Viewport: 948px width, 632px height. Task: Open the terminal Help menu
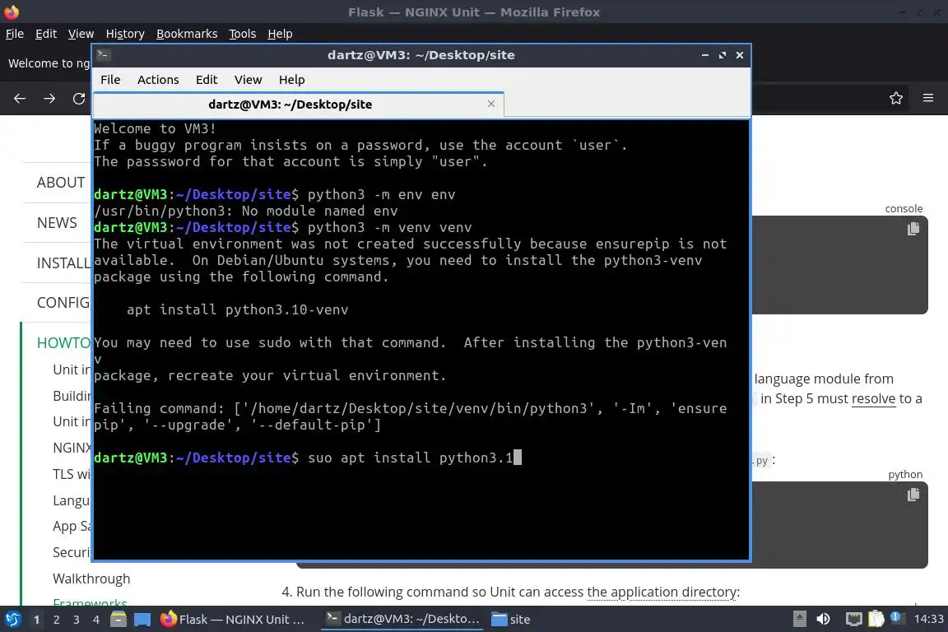click(x=291, y=80)
